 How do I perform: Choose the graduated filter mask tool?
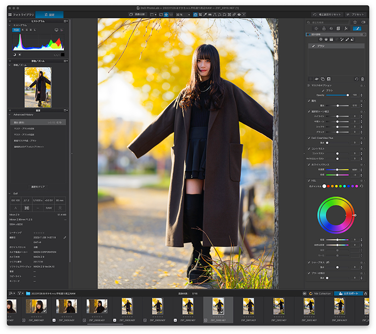coord(331,39)
